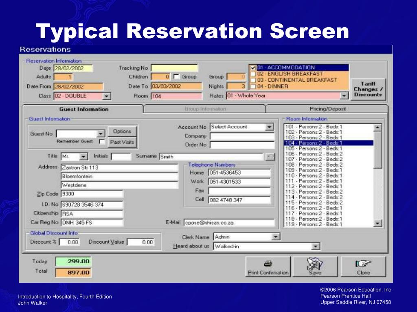Viewport: 417px width, 312px height.
Task: Click the Save disk icon button
Action: pyautogui.click(x=315, y=266)
